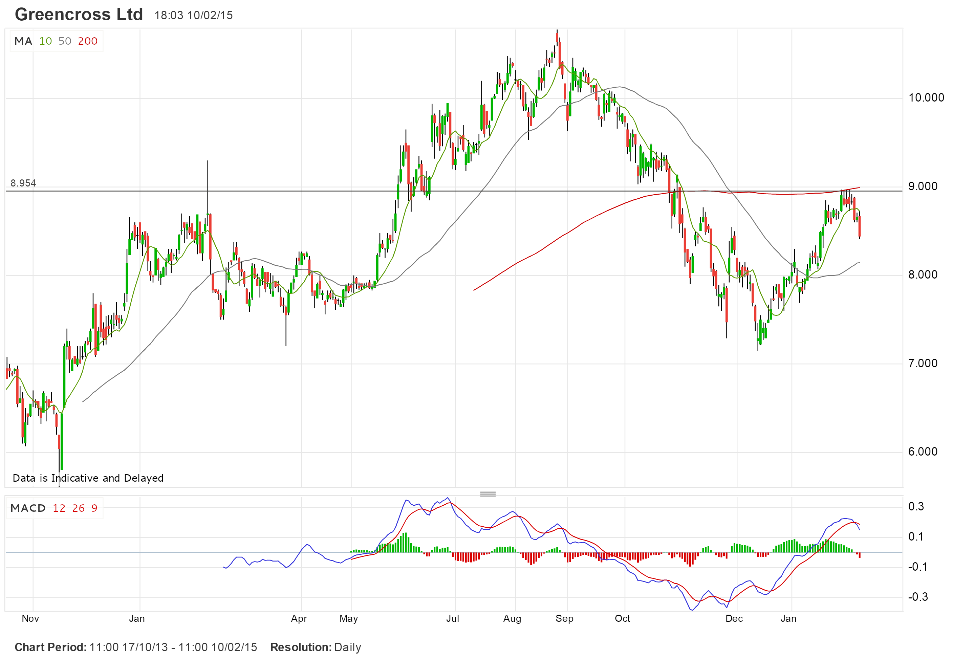This screenshot has width=975, height=659.
Task: Select the MACD signal period 9
Action: (x=94, y=508)
